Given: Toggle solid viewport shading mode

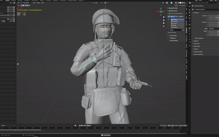Looking at the screenshot, I should click(180, 3).
